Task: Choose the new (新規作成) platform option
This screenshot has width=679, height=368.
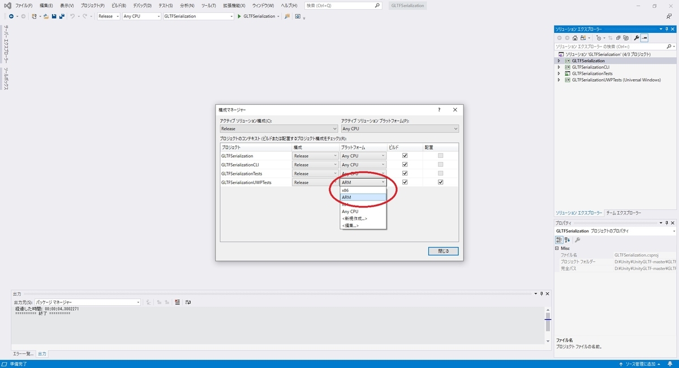Action: (363, 219)
